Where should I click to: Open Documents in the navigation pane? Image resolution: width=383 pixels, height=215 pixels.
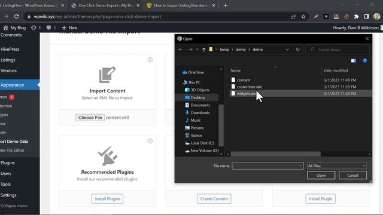197,105
